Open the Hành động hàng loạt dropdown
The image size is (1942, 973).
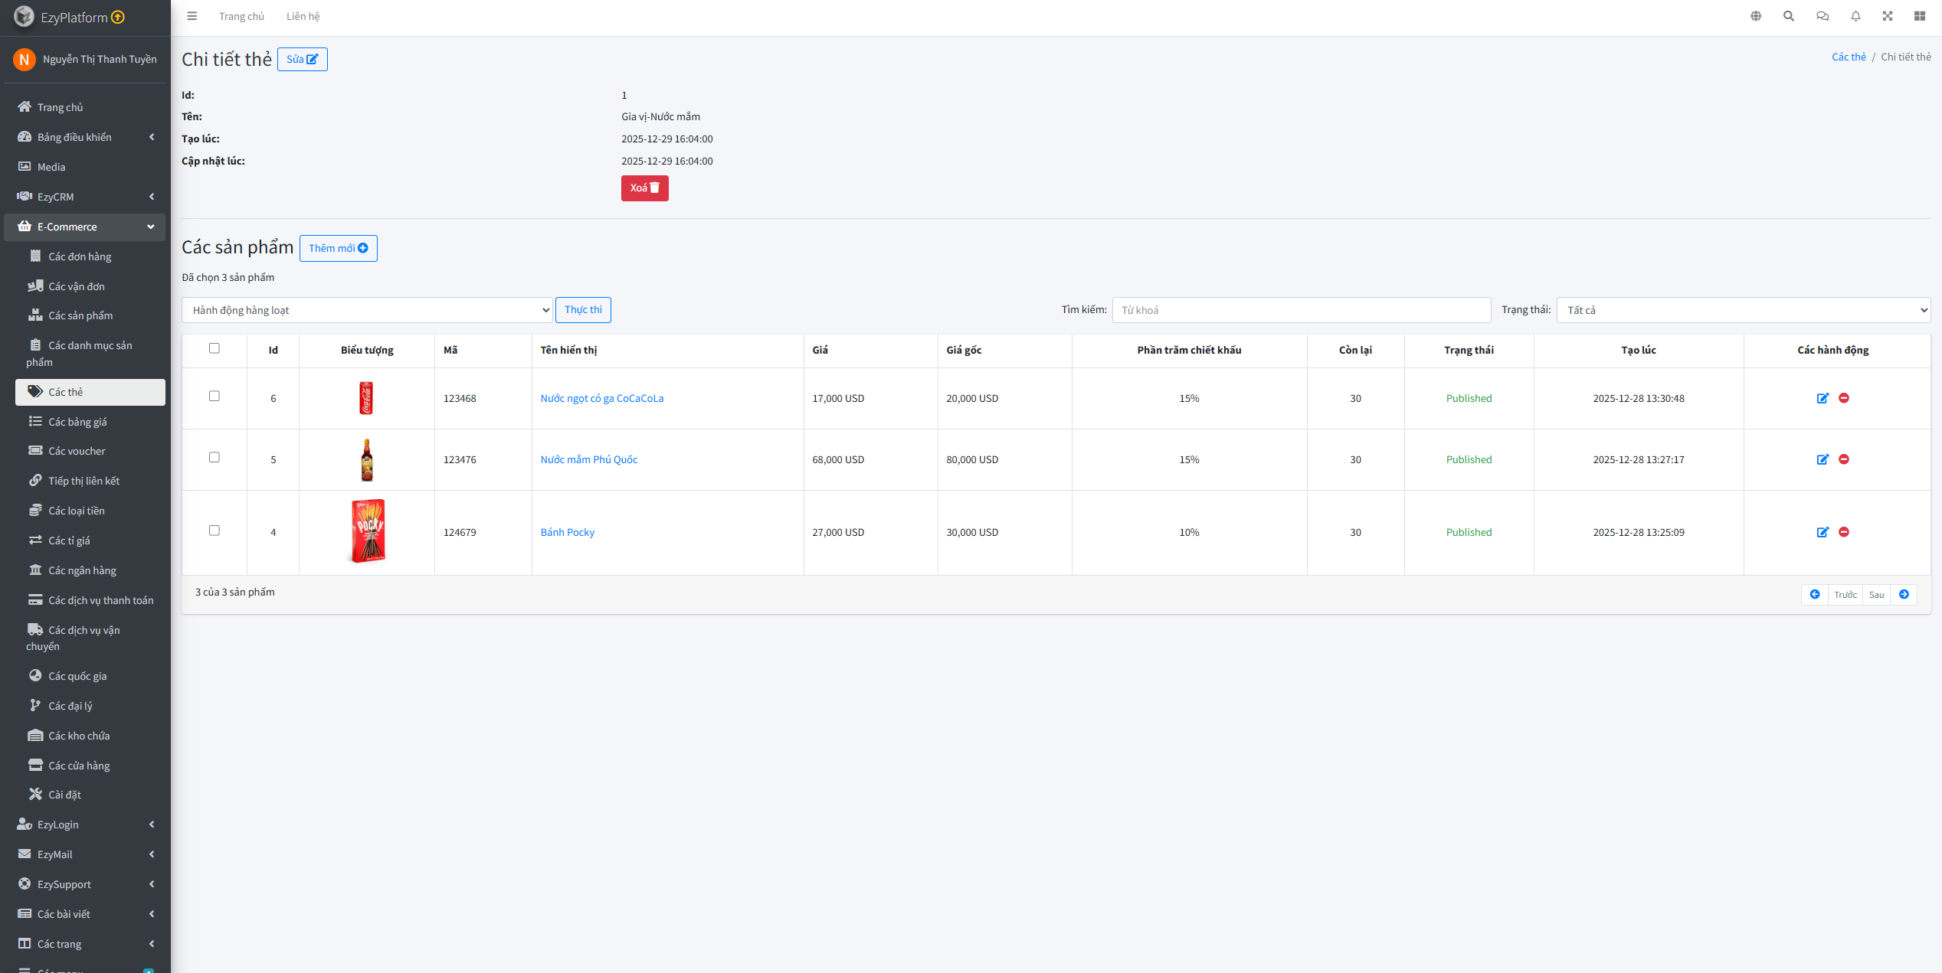[x=367, y=310]
